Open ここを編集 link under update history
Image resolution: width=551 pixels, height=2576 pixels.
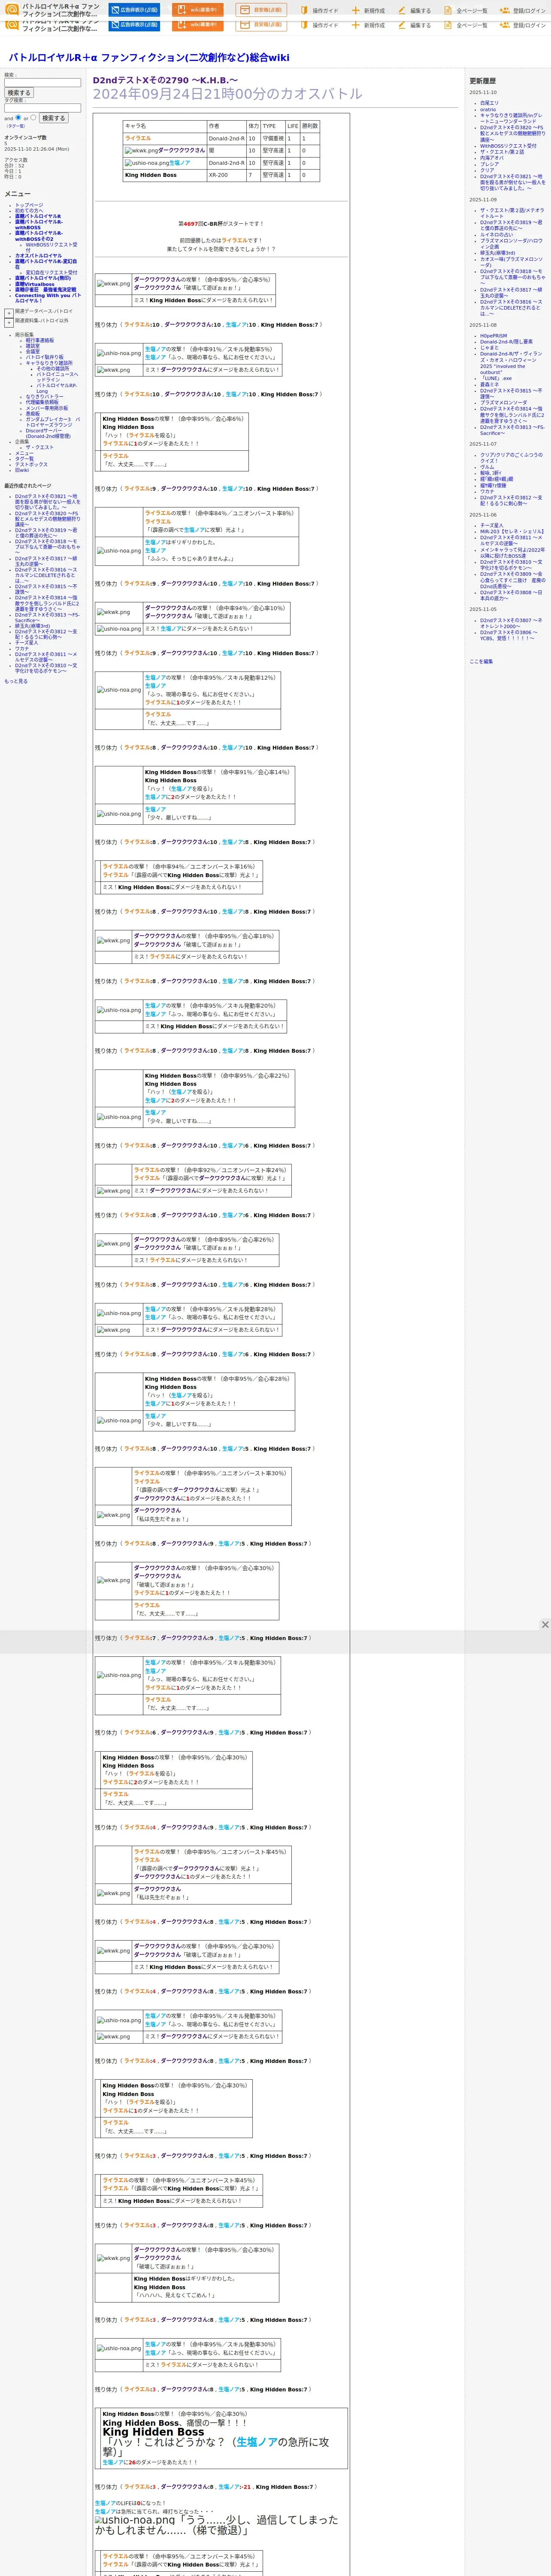click(481, 661)
